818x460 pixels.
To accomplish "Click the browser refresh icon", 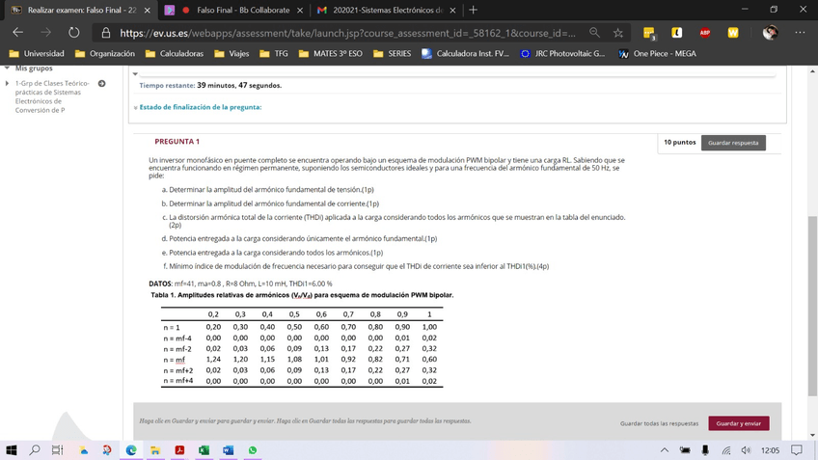I will pyautogui.click(x=73, y=33).
